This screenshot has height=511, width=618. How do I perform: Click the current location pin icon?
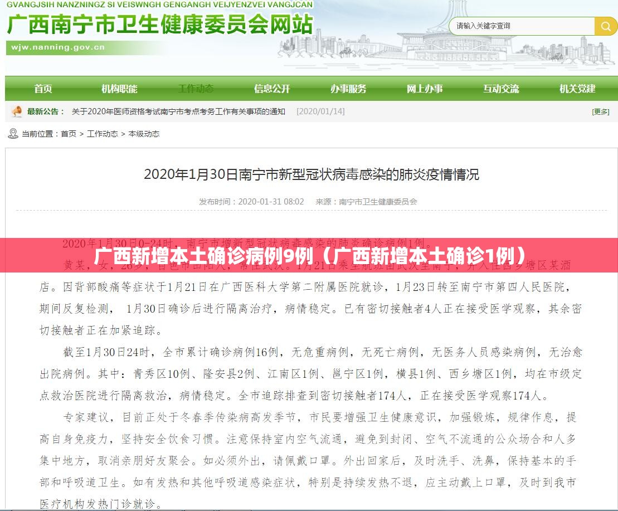[x=13, y=134]
